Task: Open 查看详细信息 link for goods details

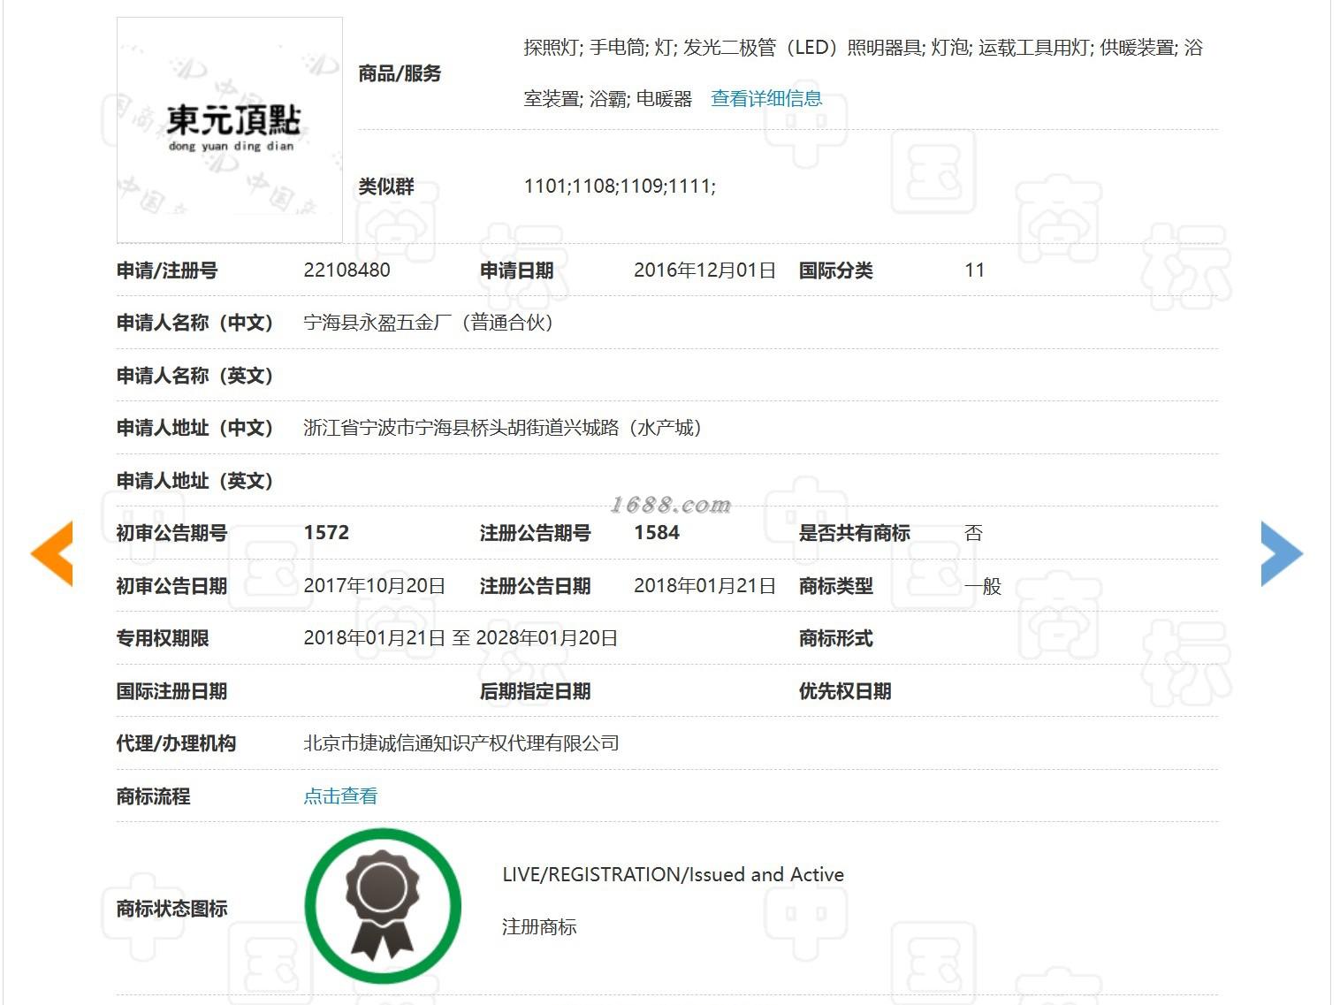Action: click(766, 98)
